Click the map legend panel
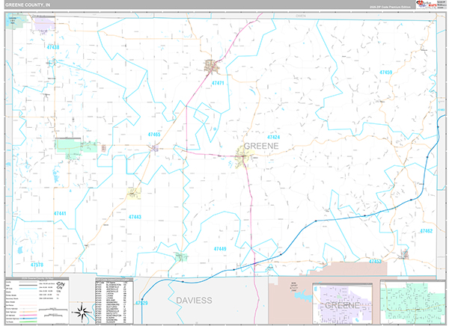The image size is (449, 326). (x=37, y=301)
